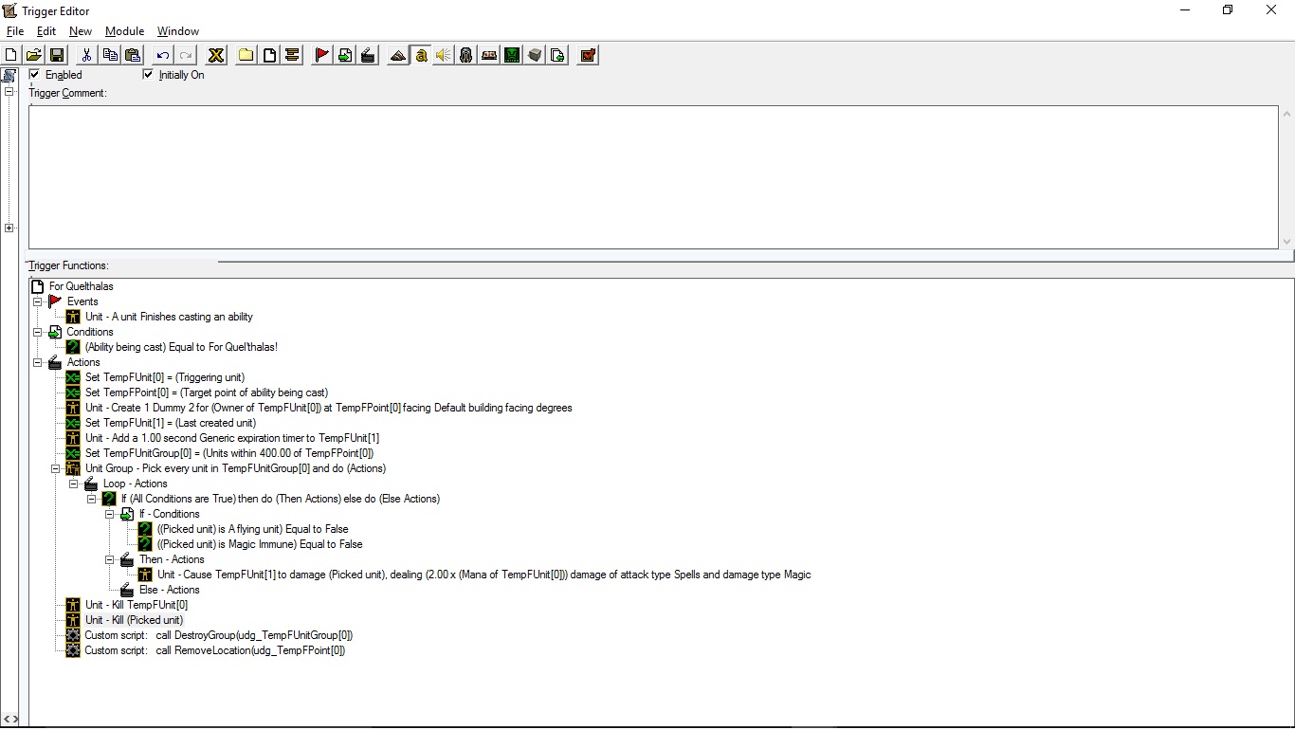Paste using the clipboard toolbar icon

point(133,55)
